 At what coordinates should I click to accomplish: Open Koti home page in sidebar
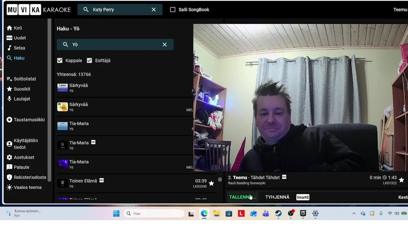(14, 28)
